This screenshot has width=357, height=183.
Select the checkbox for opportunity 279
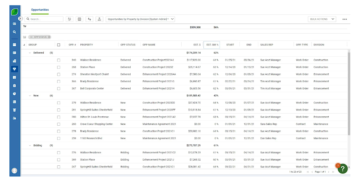[59, 103]
